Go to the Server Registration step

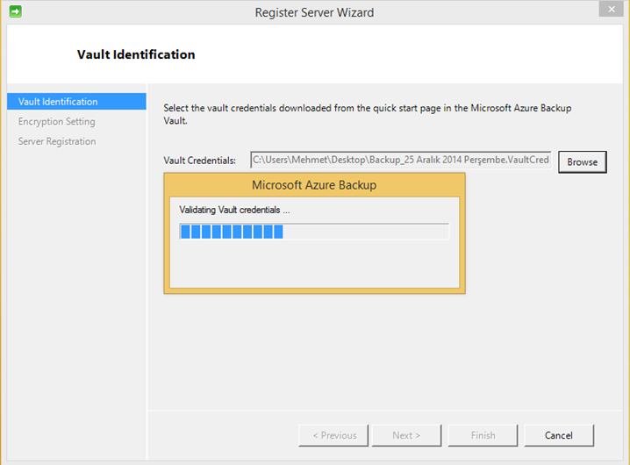pos(57,141)
